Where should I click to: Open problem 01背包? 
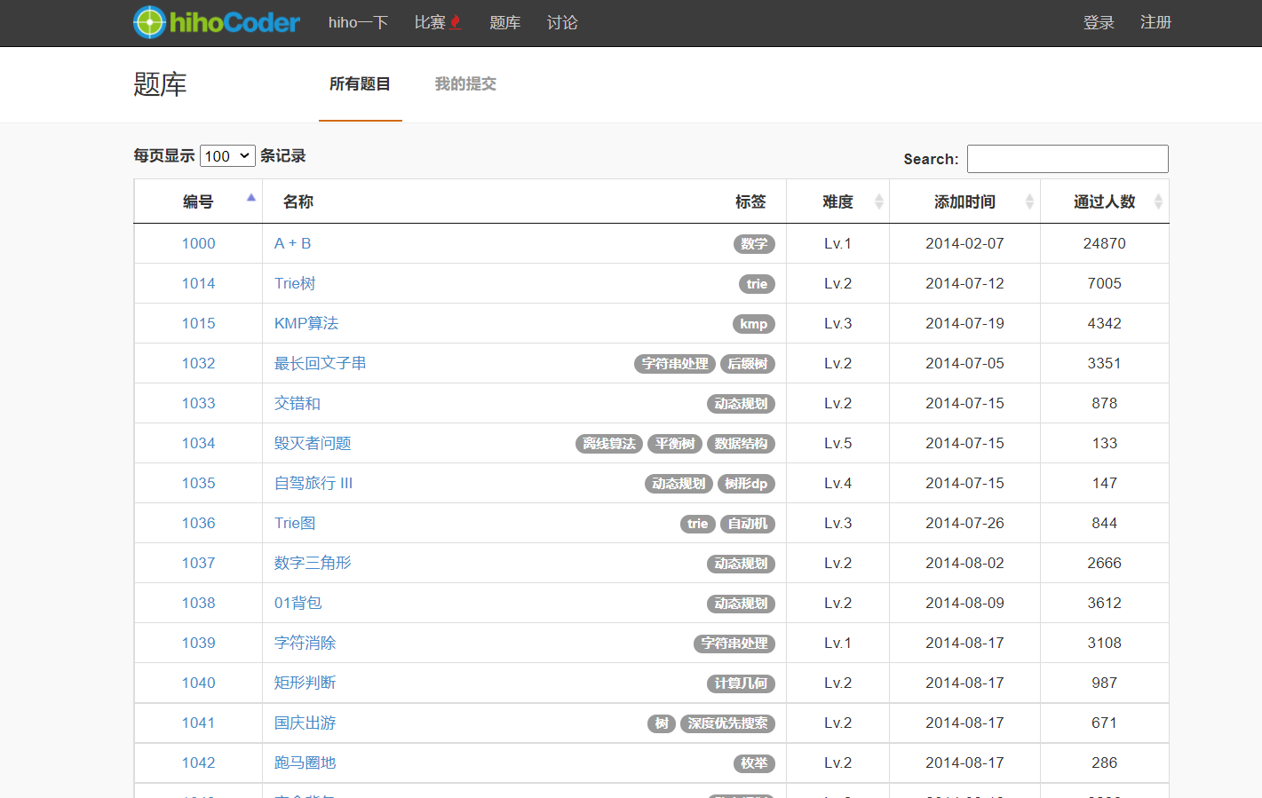coord(298,603)
